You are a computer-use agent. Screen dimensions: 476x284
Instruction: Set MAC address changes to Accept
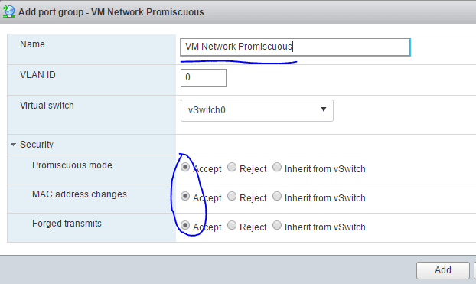185,196
